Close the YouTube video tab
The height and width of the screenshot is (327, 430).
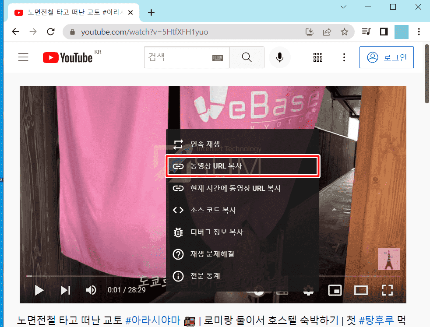pyautogui.click(x=130, y=12)
